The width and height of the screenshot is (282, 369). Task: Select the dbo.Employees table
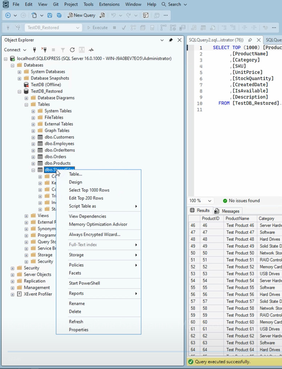click(59, 143)
